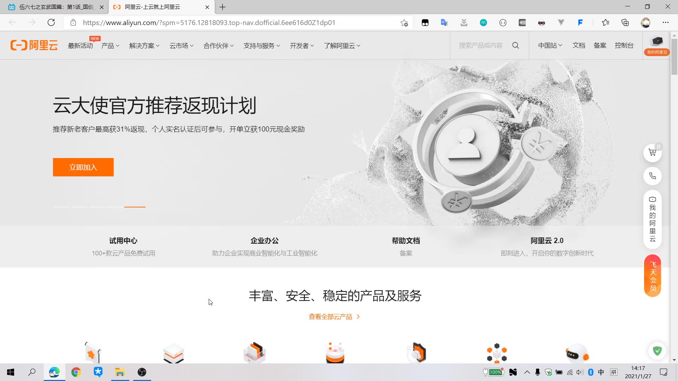Open browser Collections icon
Viewport: 678px width, 381px height.
[625, 23]
